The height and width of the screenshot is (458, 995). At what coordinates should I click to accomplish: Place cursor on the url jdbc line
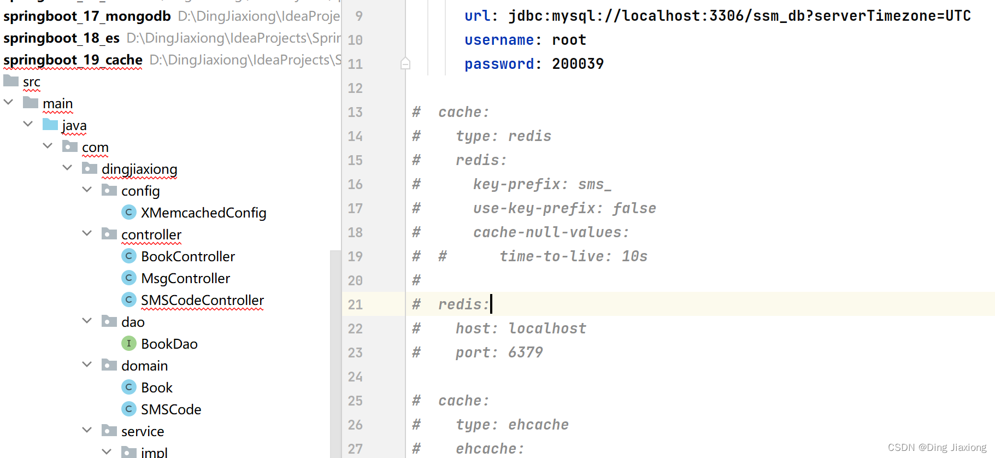click(x=717, y=16)
